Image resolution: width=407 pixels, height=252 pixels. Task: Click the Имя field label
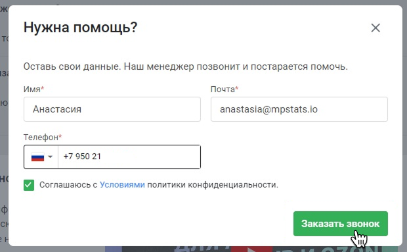point(32,89)
